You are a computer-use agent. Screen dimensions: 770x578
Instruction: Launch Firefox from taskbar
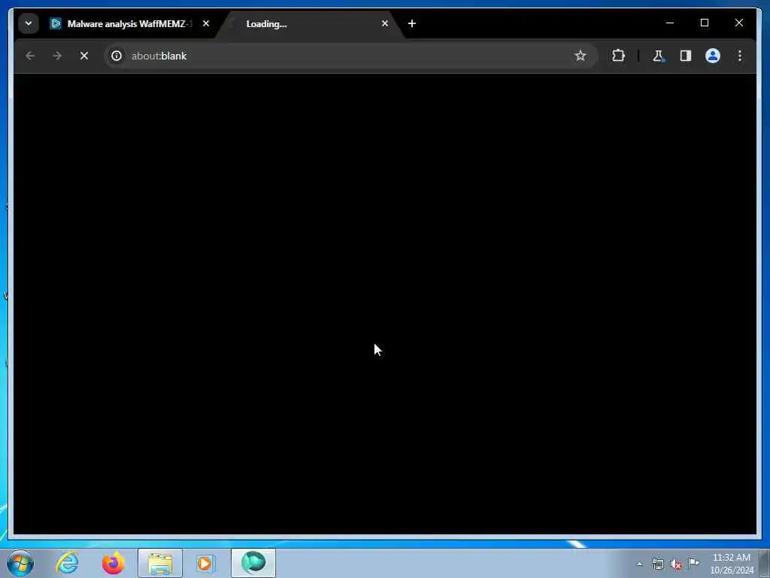pos(114,563)
